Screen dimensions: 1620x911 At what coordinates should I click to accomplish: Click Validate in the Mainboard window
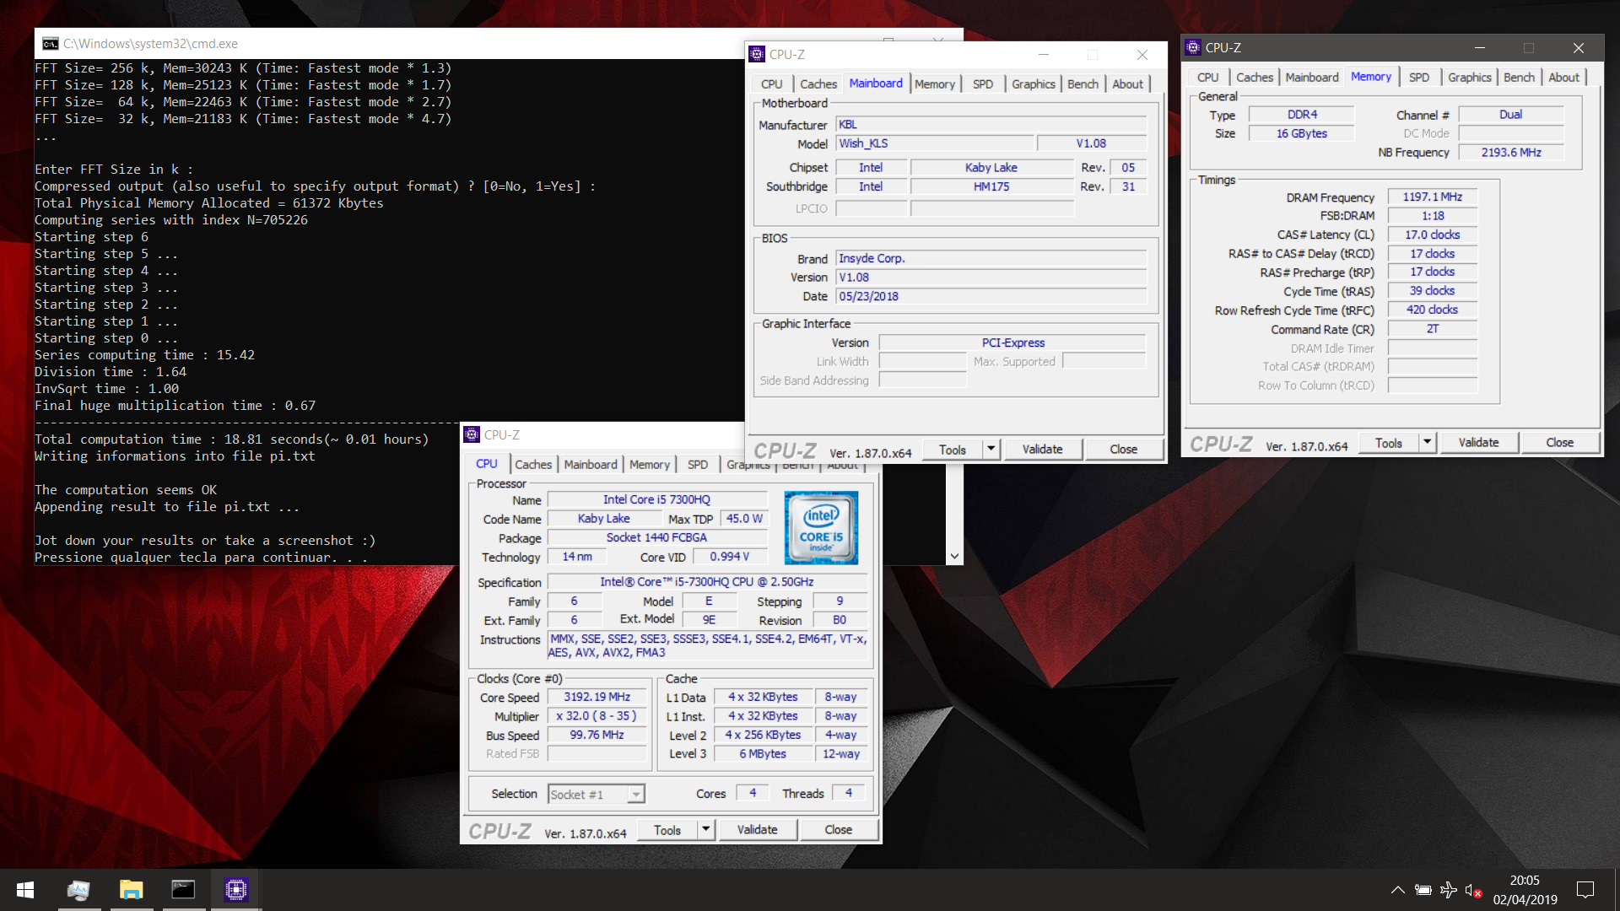[x=1042, y=450]
